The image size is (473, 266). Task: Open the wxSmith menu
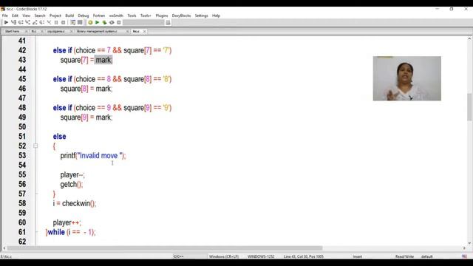(x=116, y=16)
